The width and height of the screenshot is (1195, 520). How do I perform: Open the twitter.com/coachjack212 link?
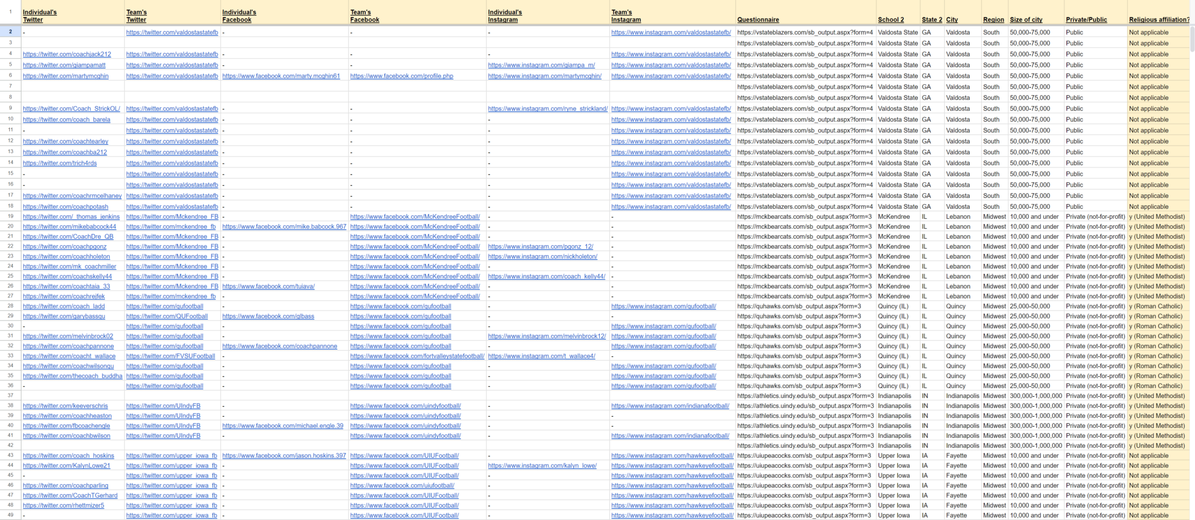click(x=67, y=54)
